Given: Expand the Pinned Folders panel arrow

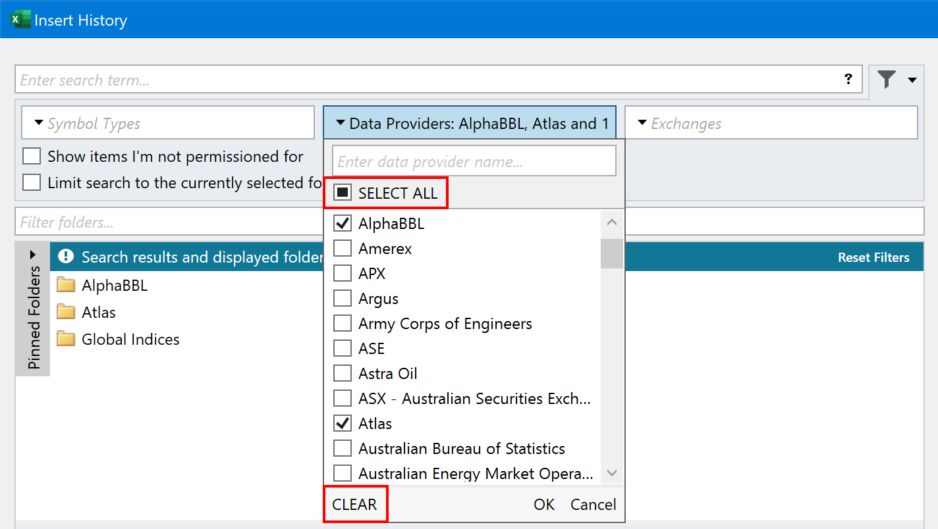Looking at the screenshot, I should 33,255.
